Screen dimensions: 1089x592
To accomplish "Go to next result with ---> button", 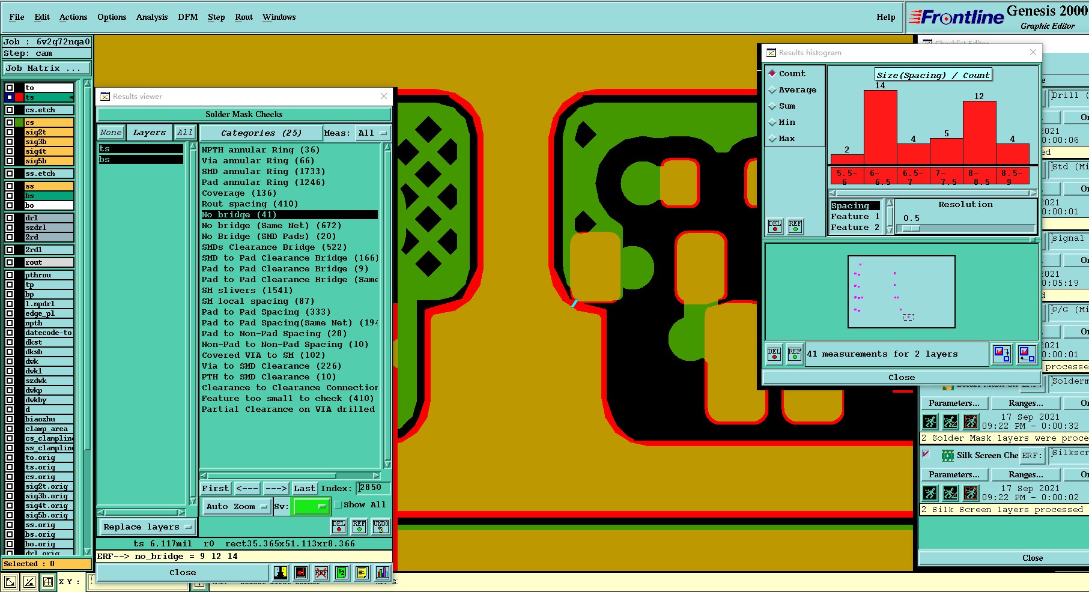I will click(276, 488).
